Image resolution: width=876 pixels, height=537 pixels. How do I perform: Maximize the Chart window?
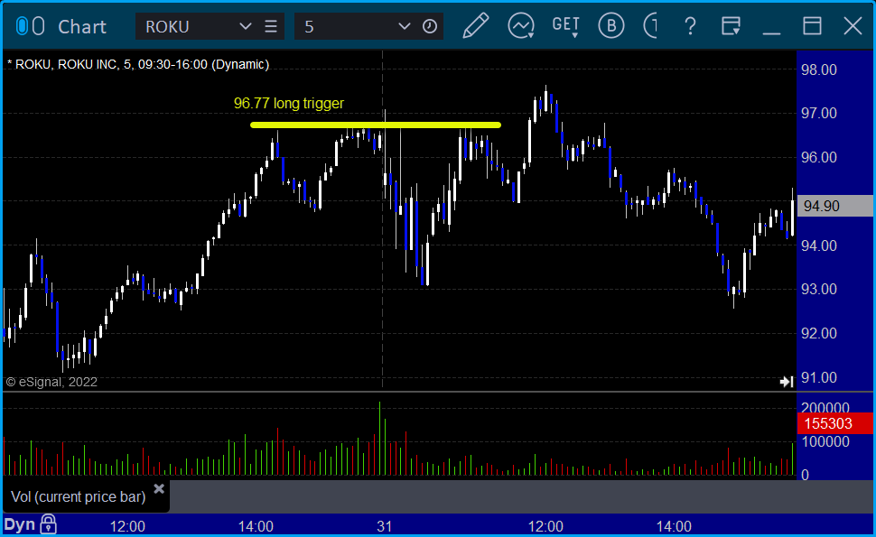click(812, 26)
